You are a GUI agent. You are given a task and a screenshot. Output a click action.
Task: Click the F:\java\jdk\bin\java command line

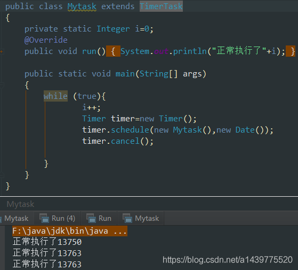(x=70, y=231)
